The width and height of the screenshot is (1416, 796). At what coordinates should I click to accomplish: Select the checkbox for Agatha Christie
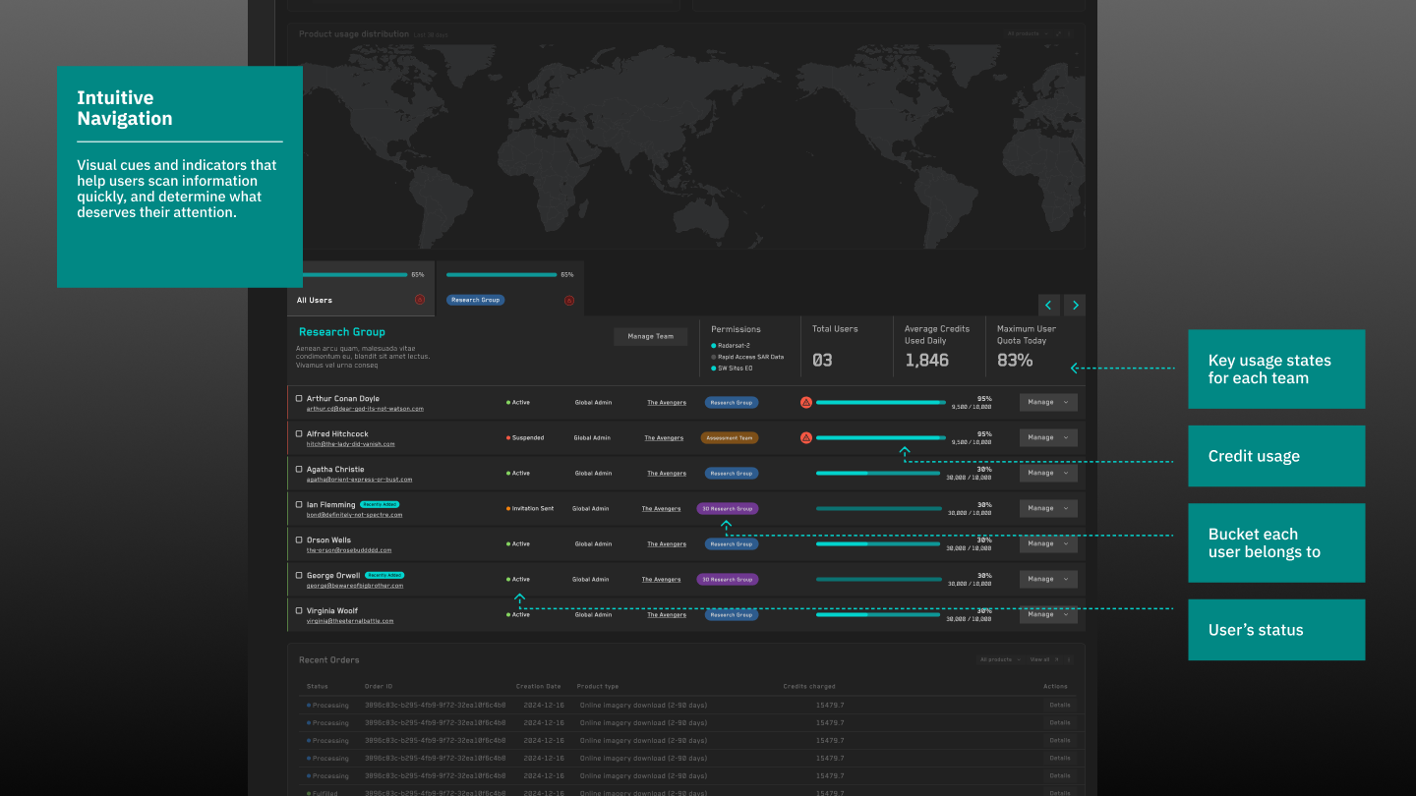(299, 470)
